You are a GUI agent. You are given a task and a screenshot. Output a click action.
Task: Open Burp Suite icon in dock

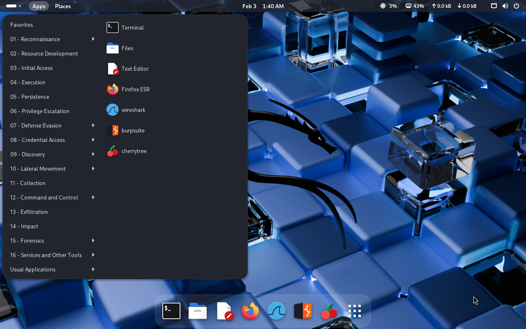coord(303,311)
